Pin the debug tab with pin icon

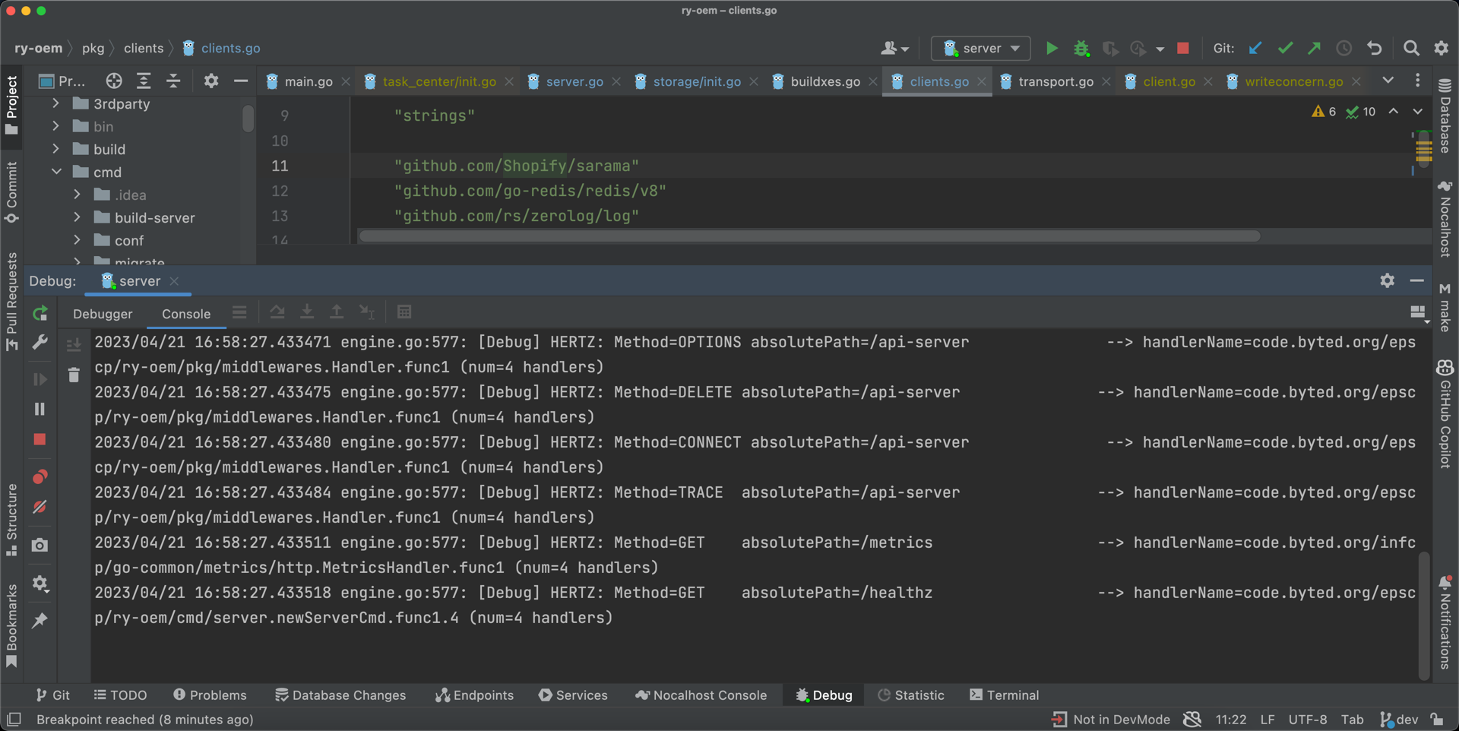pos(40,621)
